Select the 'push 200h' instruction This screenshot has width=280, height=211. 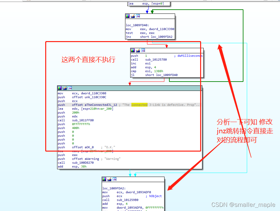pyautogui.click(x=68, y=113)
